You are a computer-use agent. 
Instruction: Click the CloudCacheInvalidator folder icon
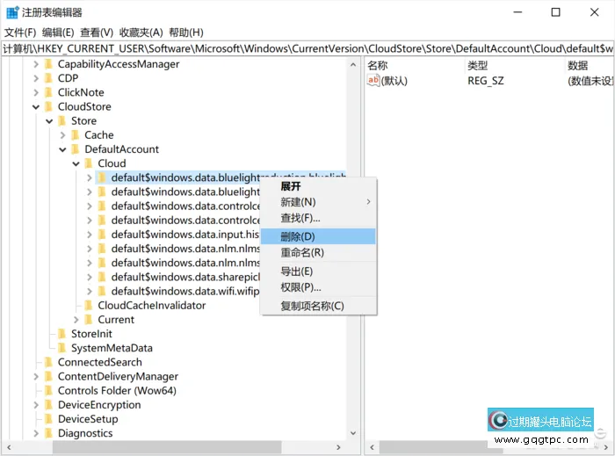click(x=88, y=306)
